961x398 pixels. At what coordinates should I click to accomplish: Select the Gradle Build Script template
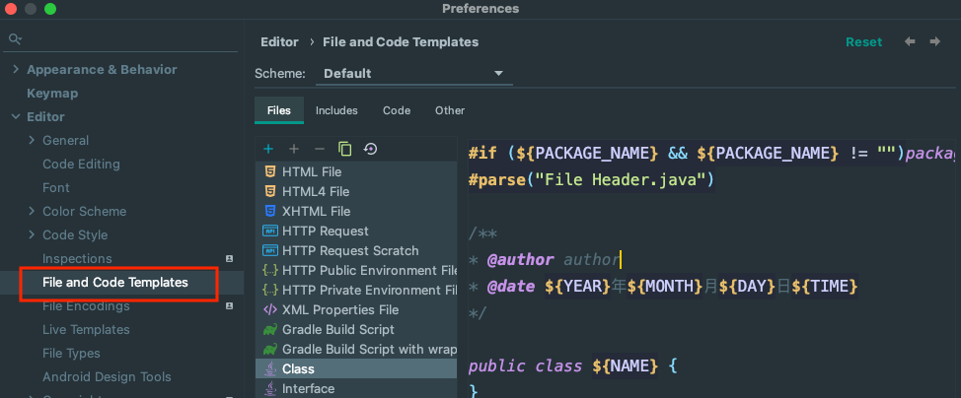[x=338, y=329]
